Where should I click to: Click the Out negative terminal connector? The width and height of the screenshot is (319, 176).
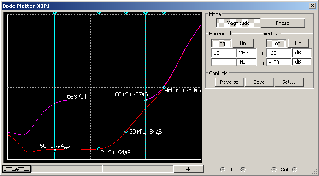coord(295,170)
